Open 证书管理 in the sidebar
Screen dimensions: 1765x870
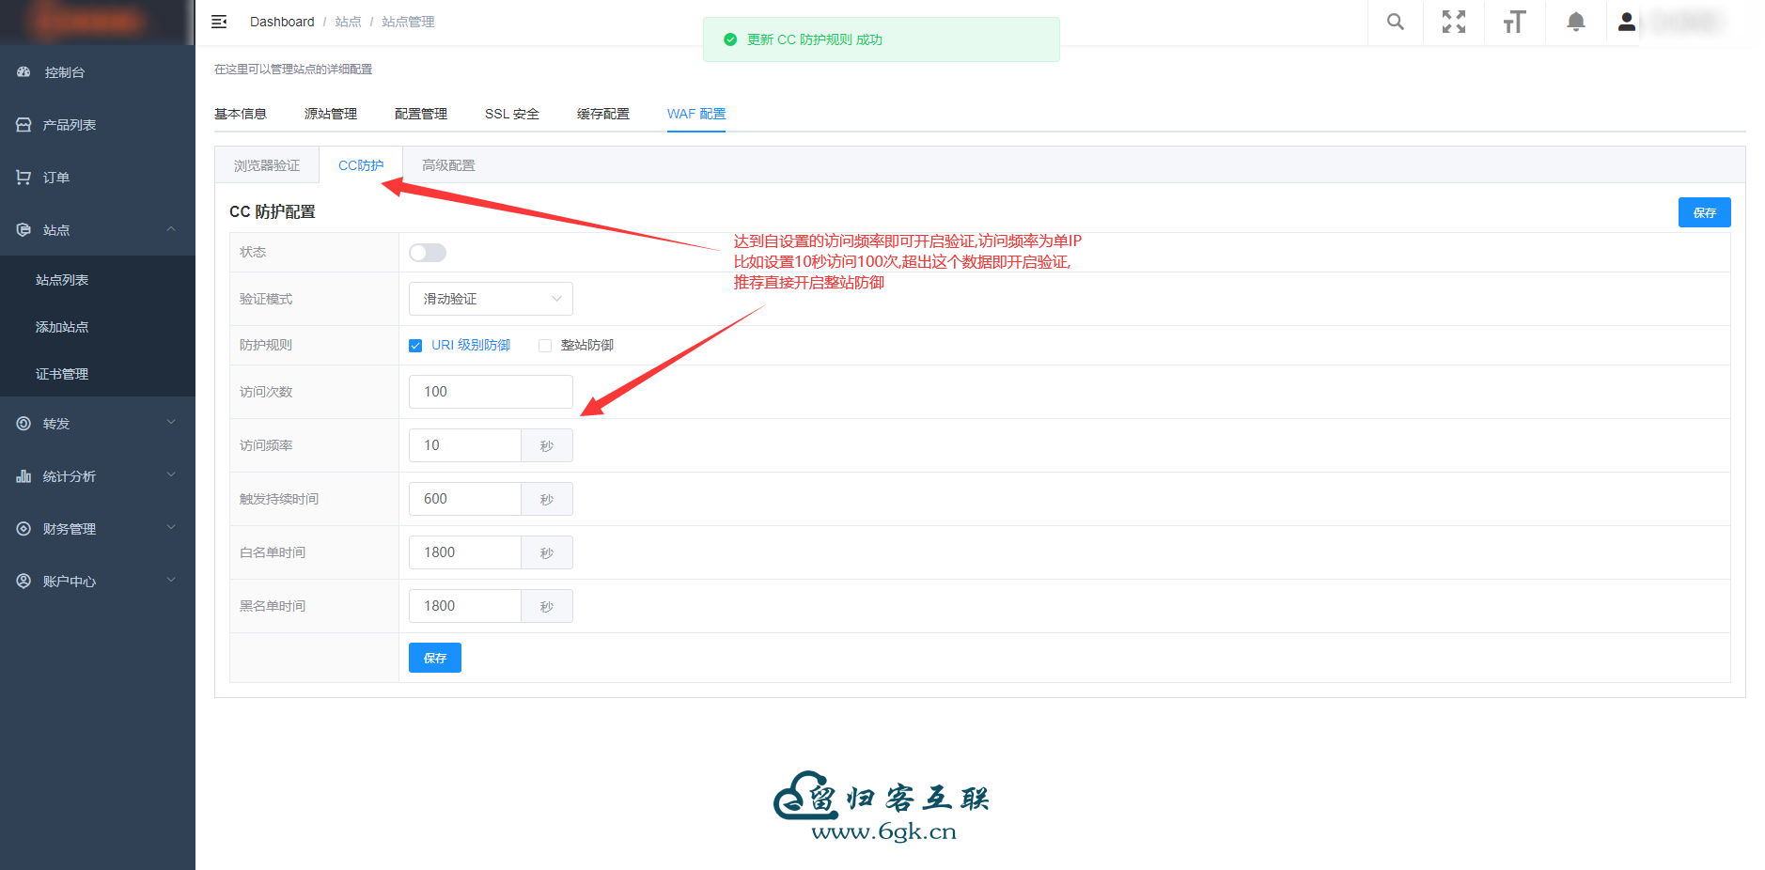point(62,374)
